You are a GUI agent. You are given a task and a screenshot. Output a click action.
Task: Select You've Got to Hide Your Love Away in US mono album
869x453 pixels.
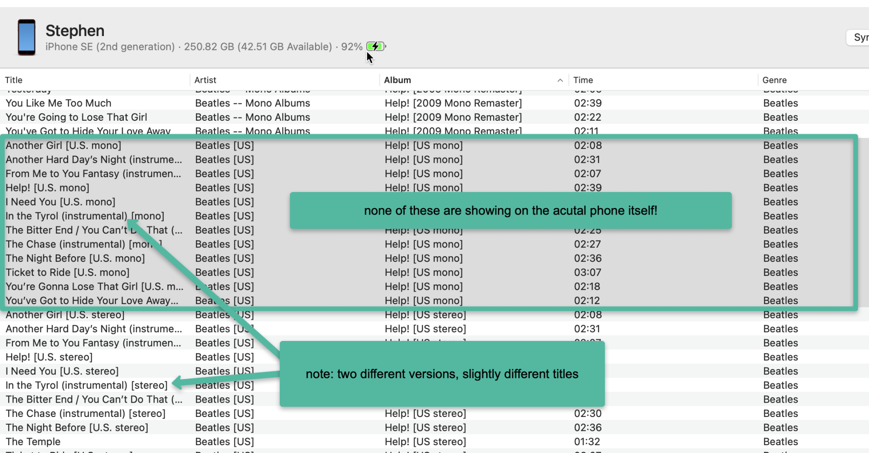pyautogui.click(x=92, y=301)
